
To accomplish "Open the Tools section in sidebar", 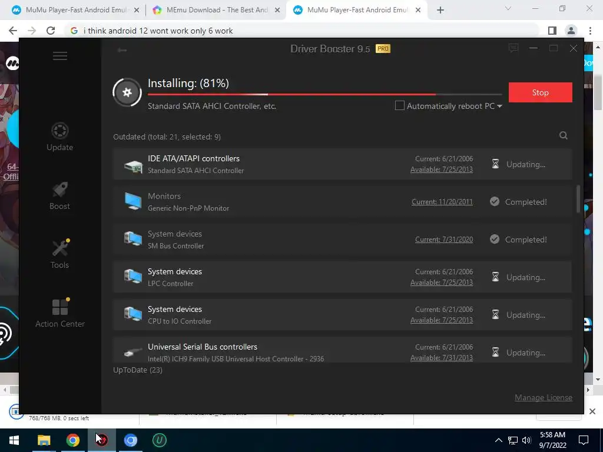I will click(59, 254).
